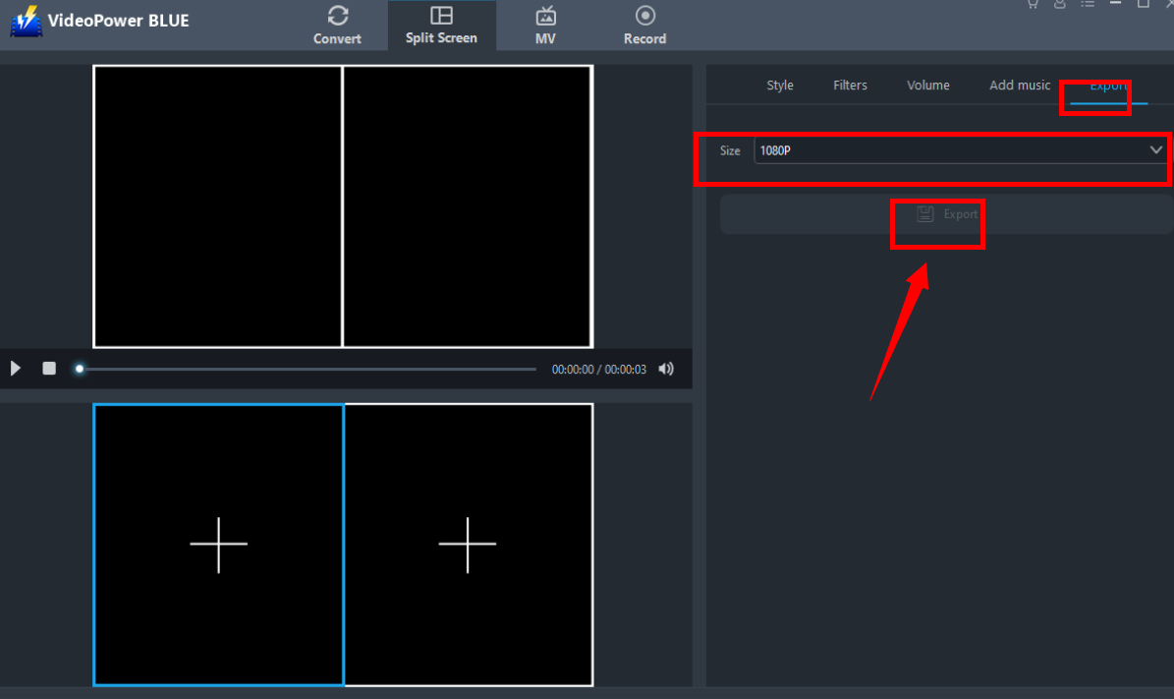1174x699 pixels.
Task: Open the Convert tool icon
Action: pos(337,17)
